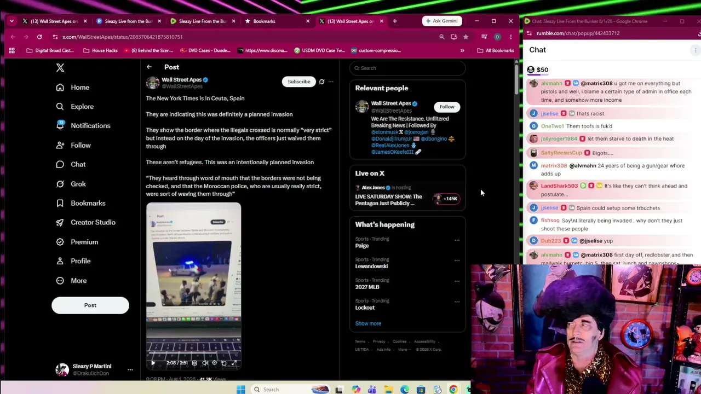Open video settings gear

coord(215,363)
